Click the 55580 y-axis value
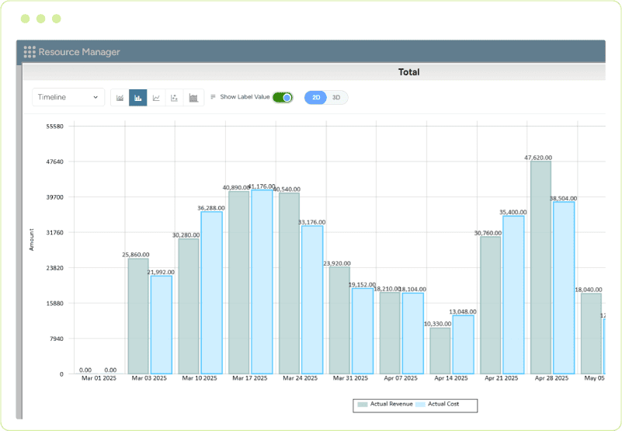Screen dimensions: 622x431 pyautogui.click(x=54, y=127)
